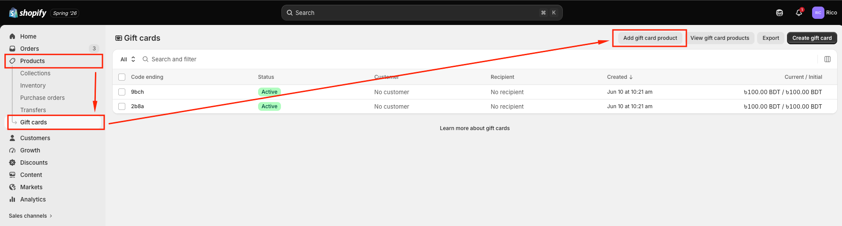Click Active status of 2b8a row

point(270,106)
